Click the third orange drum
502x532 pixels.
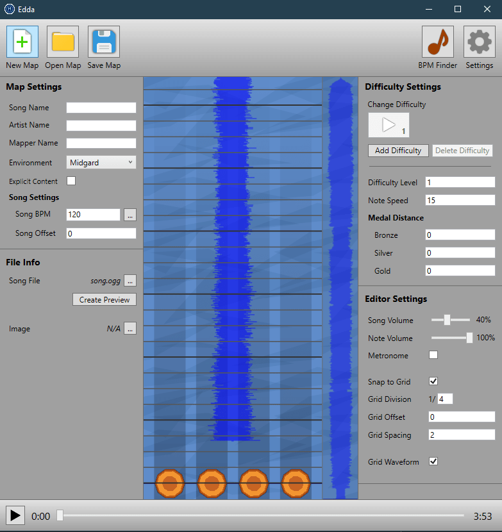click(x=254, y=483)
